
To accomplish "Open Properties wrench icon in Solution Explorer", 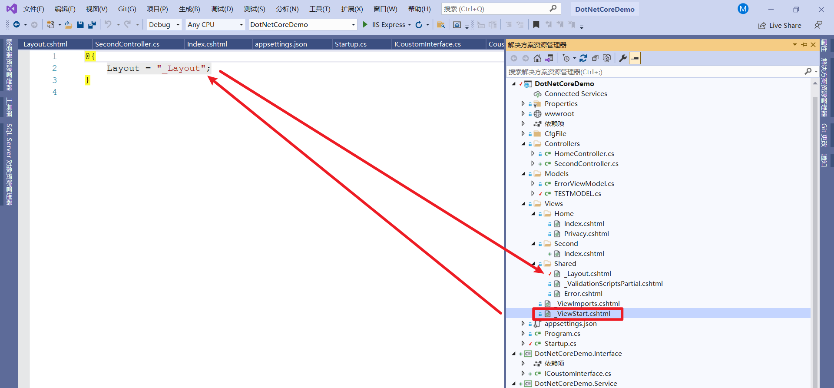I will 623,58.
